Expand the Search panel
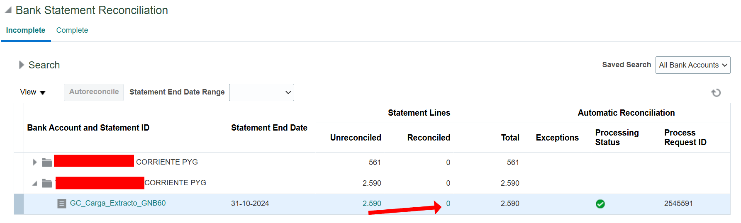 (x=22, y=65)
